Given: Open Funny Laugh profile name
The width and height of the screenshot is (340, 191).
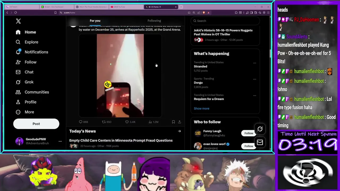Looking at the screenshot, I should [212, 131].
